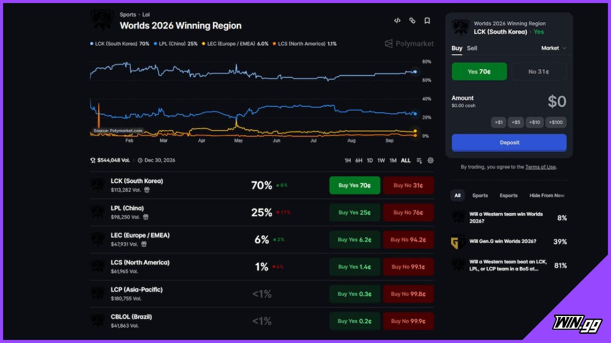The image size is (611, 343).
Task: Click the chart filter lines icon
Action: [x=419, y=161]
